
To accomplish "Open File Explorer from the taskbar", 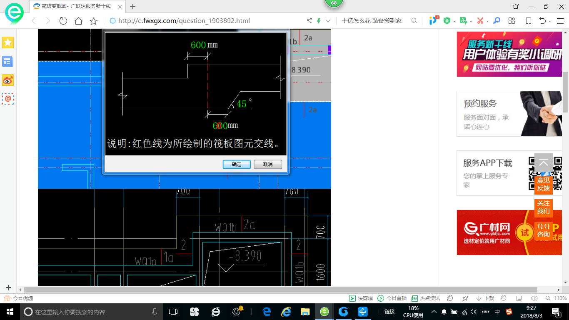I will pos(305,312).
